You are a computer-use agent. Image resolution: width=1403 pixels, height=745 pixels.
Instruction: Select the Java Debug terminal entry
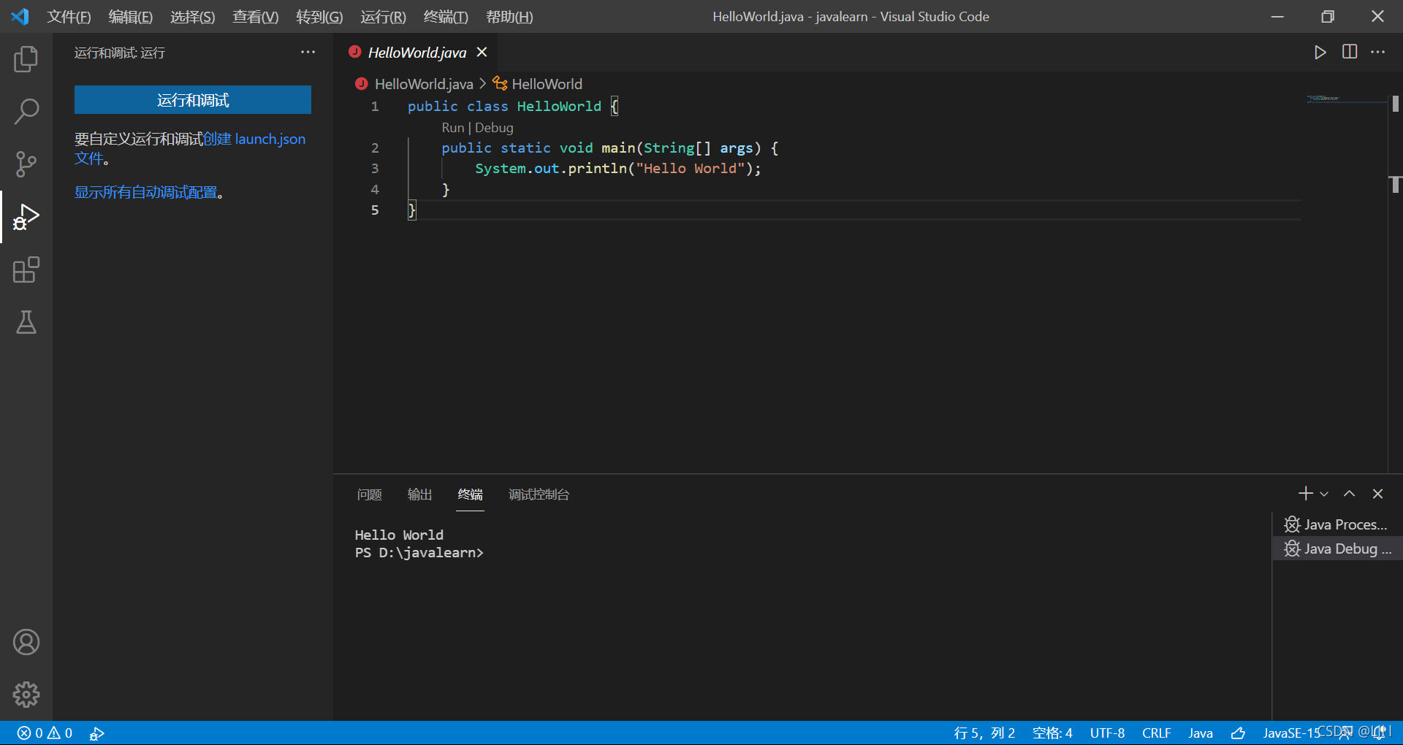pyautogui.click(x=1337, y=549)
